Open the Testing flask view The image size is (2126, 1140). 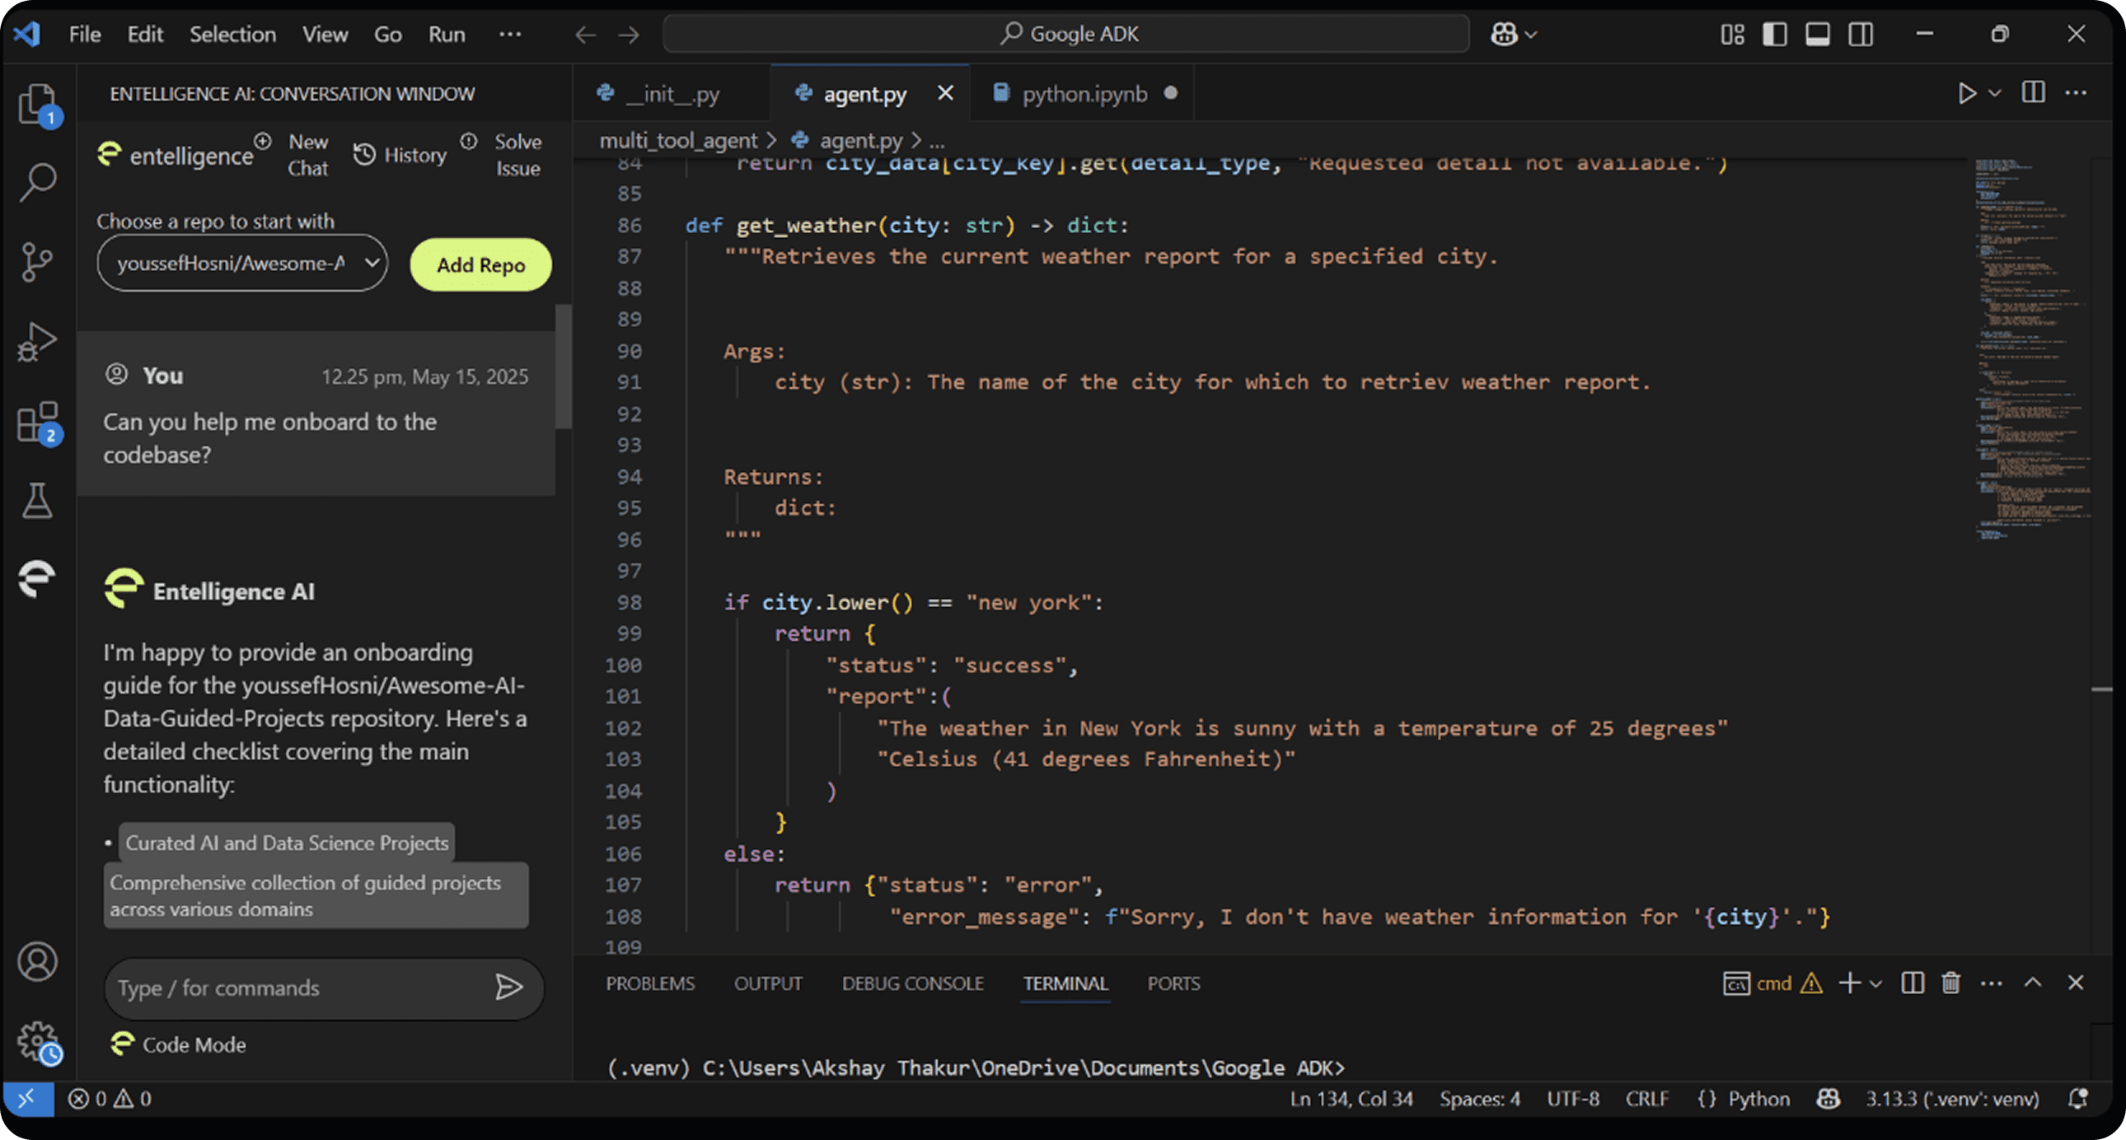36,501
